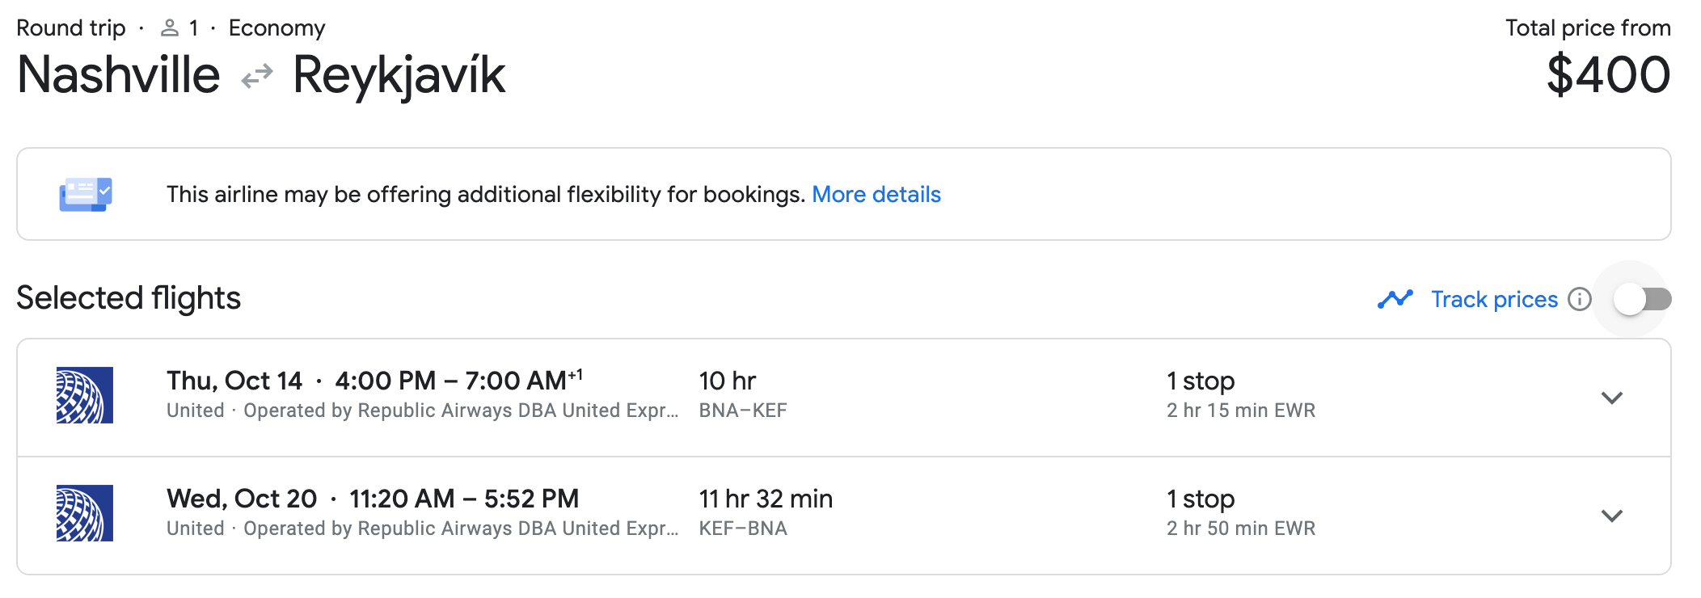Click the passenger count person icon
The height and width of the screenshot is (598, 1701).
coord(169,28)
